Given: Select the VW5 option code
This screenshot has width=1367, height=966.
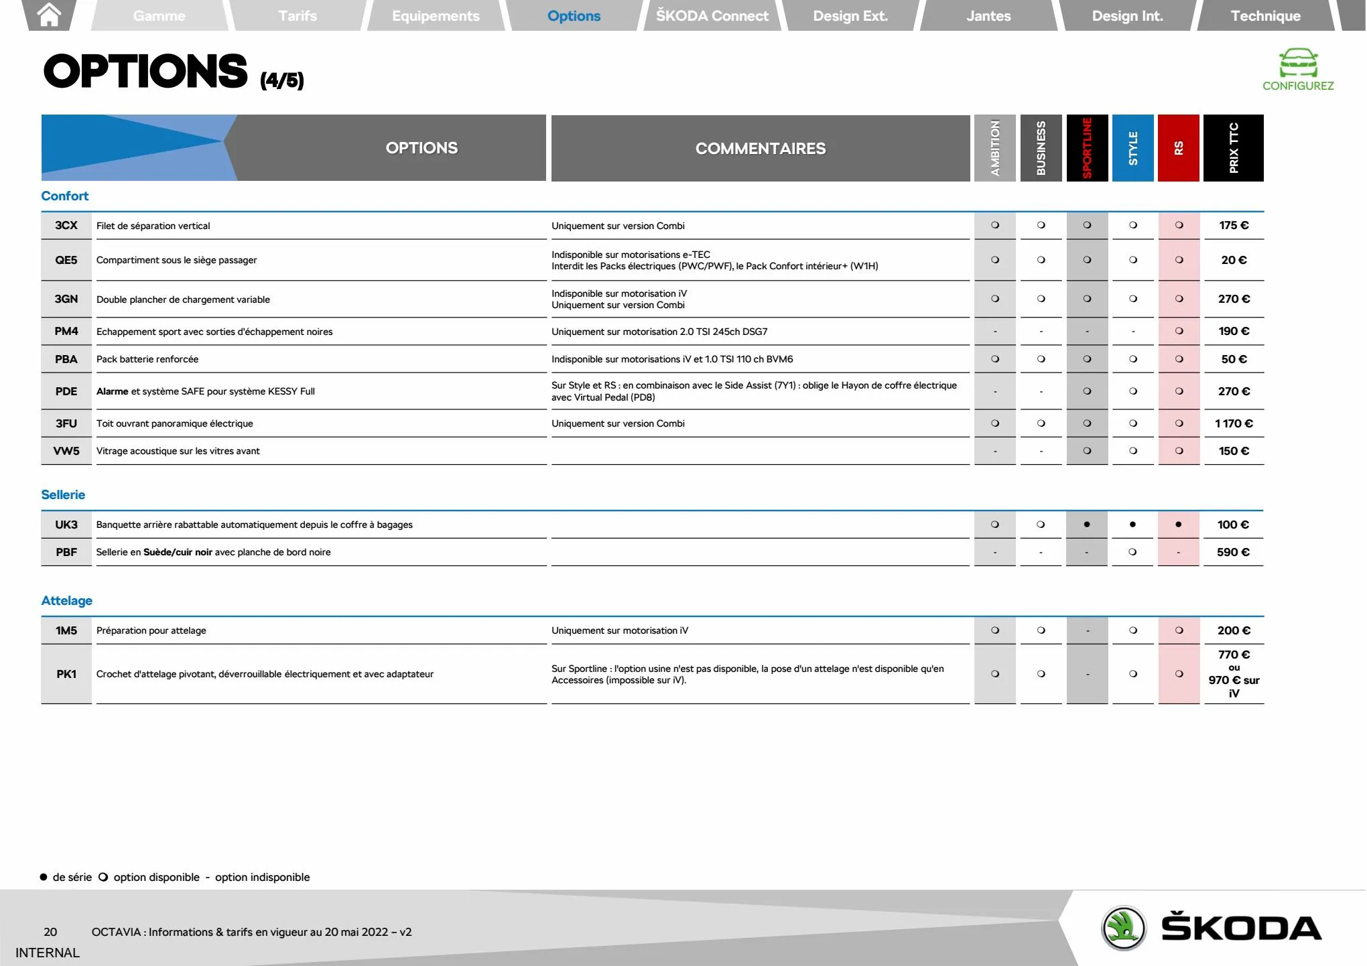Looking at the screenshot, I should [x=66, y=451].
